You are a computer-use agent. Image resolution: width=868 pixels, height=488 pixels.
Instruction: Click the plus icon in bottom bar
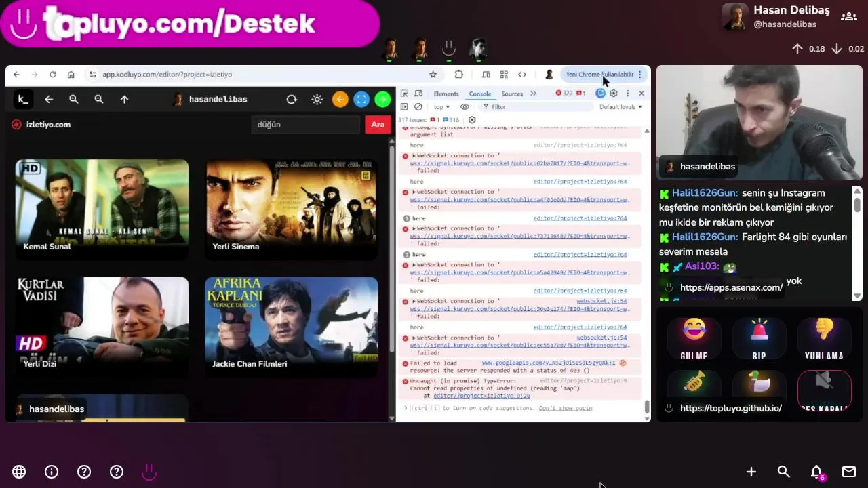pos(751,472)
